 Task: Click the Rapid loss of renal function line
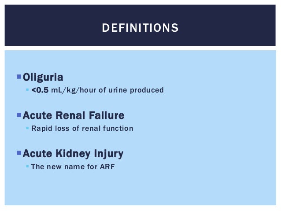[x=82, y=128]
